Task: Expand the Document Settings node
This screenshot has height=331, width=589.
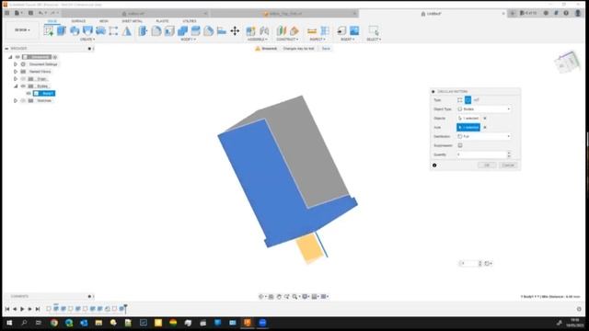Action: pos(16,64)
